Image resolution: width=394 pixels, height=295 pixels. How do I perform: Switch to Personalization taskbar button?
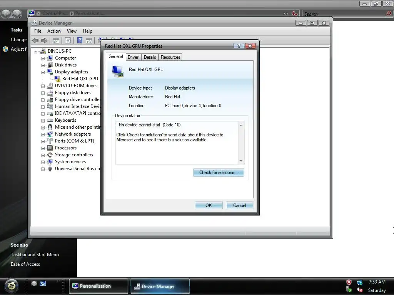(x=98, y=286)
